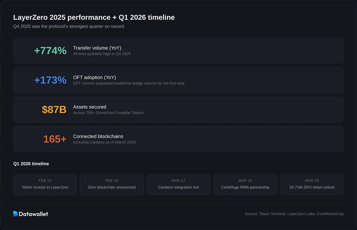This screenshot has width=357, height=230.
Task: Select the Assets secured label
Action: tap(89, 107)
